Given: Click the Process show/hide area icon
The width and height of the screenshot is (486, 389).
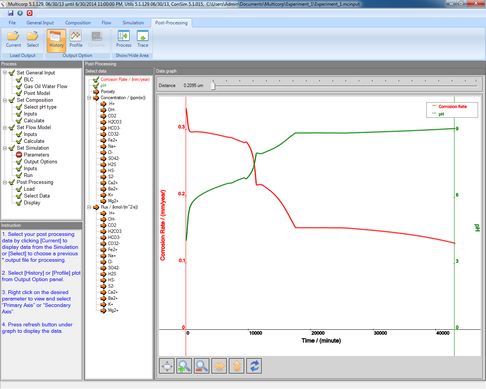Looking at the screenshot, I should 124,39.
